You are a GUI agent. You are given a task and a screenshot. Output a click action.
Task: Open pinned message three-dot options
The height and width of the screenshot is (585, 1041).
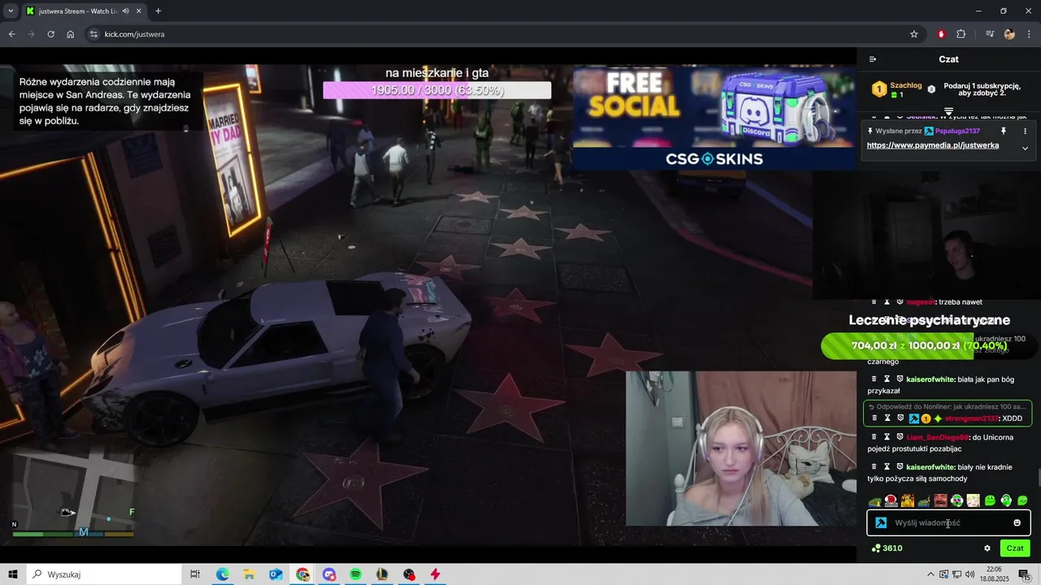click(1025, 131)
